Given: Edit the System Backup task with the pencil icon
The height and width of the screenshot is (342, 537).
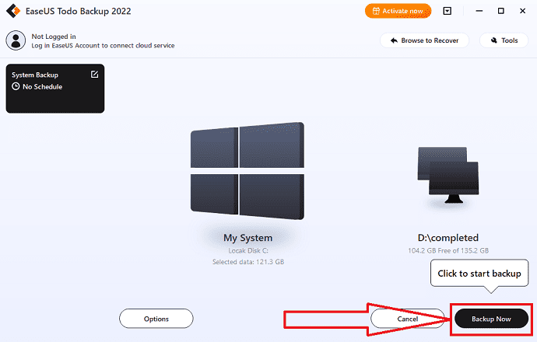Looking at the screenshot, I should pyautogui.click(x=94, y=74).
